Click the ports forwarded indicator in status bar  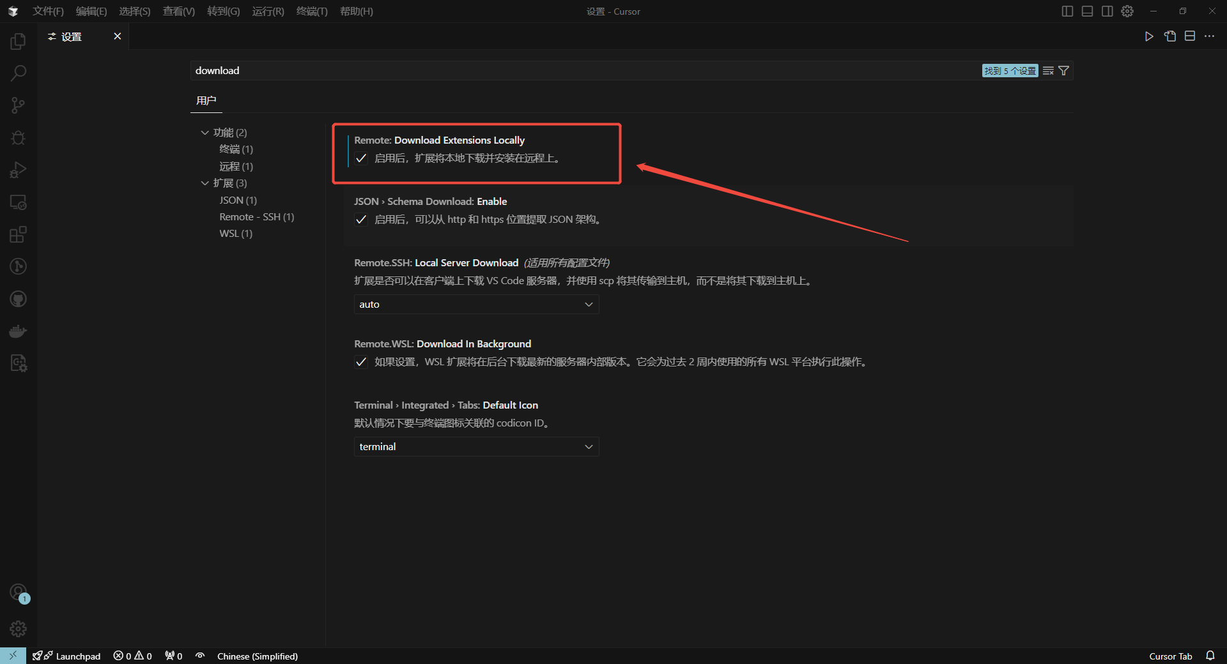point(174,656)
